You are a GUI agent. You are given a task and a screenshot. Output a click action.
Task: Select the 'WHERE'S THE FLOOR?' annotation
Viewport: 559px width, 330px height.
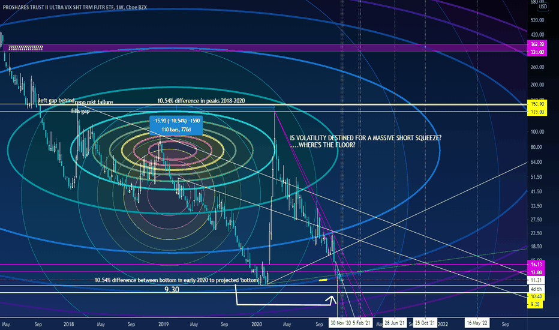click(x=322, y=145)
